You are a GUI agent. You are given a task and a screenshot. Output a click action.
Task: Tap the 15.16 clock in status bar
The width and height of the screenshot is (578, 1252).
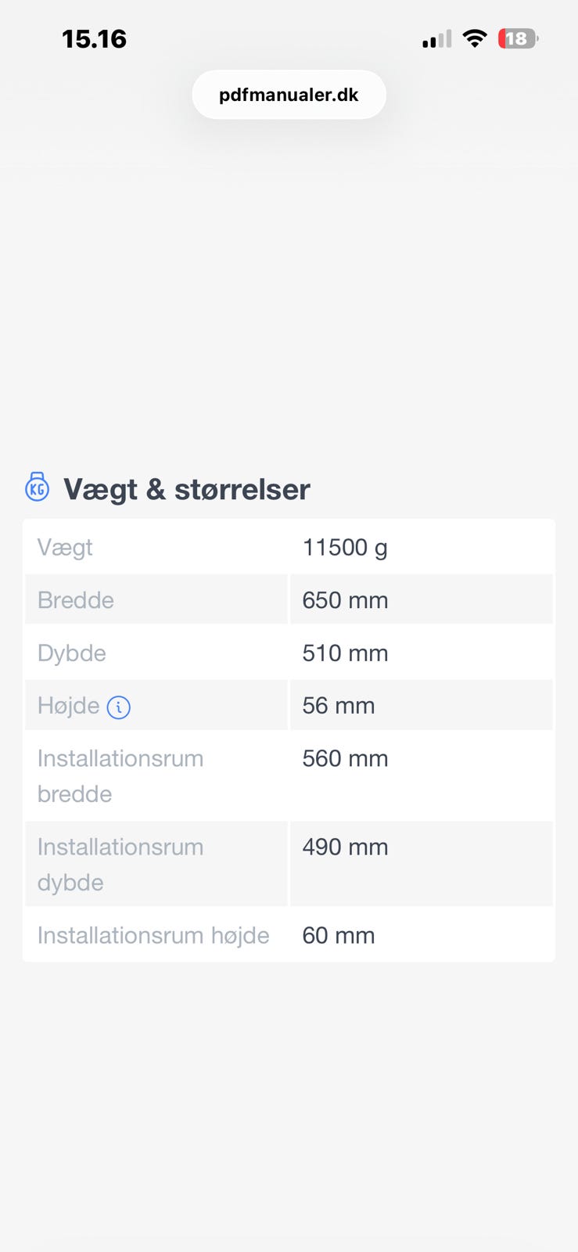click(x=94, y=39)
